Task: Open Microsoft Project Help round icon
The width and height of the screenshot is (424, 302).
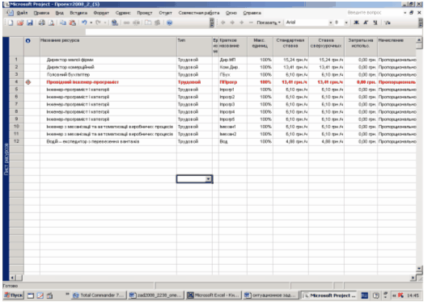Action: pyautogui.click(x=169, y=23)
